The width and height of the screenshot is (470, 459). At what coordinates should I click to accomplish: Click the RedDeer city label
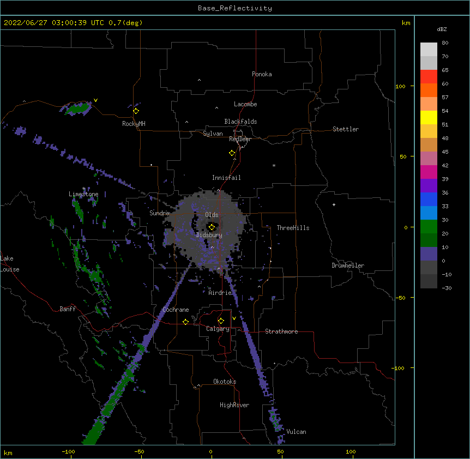(240, 139)
